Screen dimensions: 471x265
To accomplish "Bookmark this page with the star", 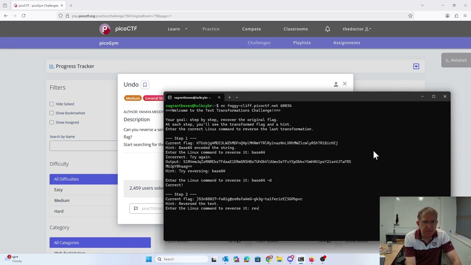I will pos(410,16).
